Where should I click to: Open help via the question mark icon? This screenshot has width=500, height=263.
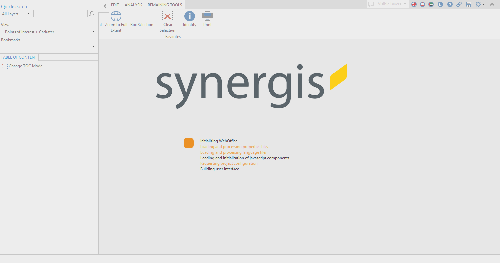(450, 4)
